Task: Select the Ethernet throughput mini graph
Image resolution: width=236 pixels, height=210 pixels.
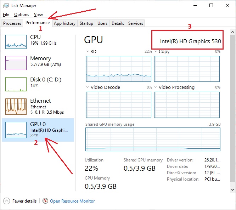Action: (16, 107)
